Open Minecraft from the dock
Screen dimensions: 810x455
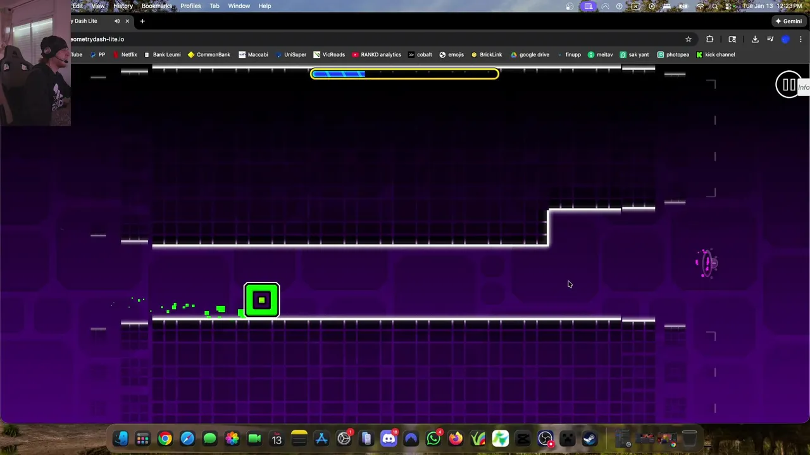(x=568, y=439)
